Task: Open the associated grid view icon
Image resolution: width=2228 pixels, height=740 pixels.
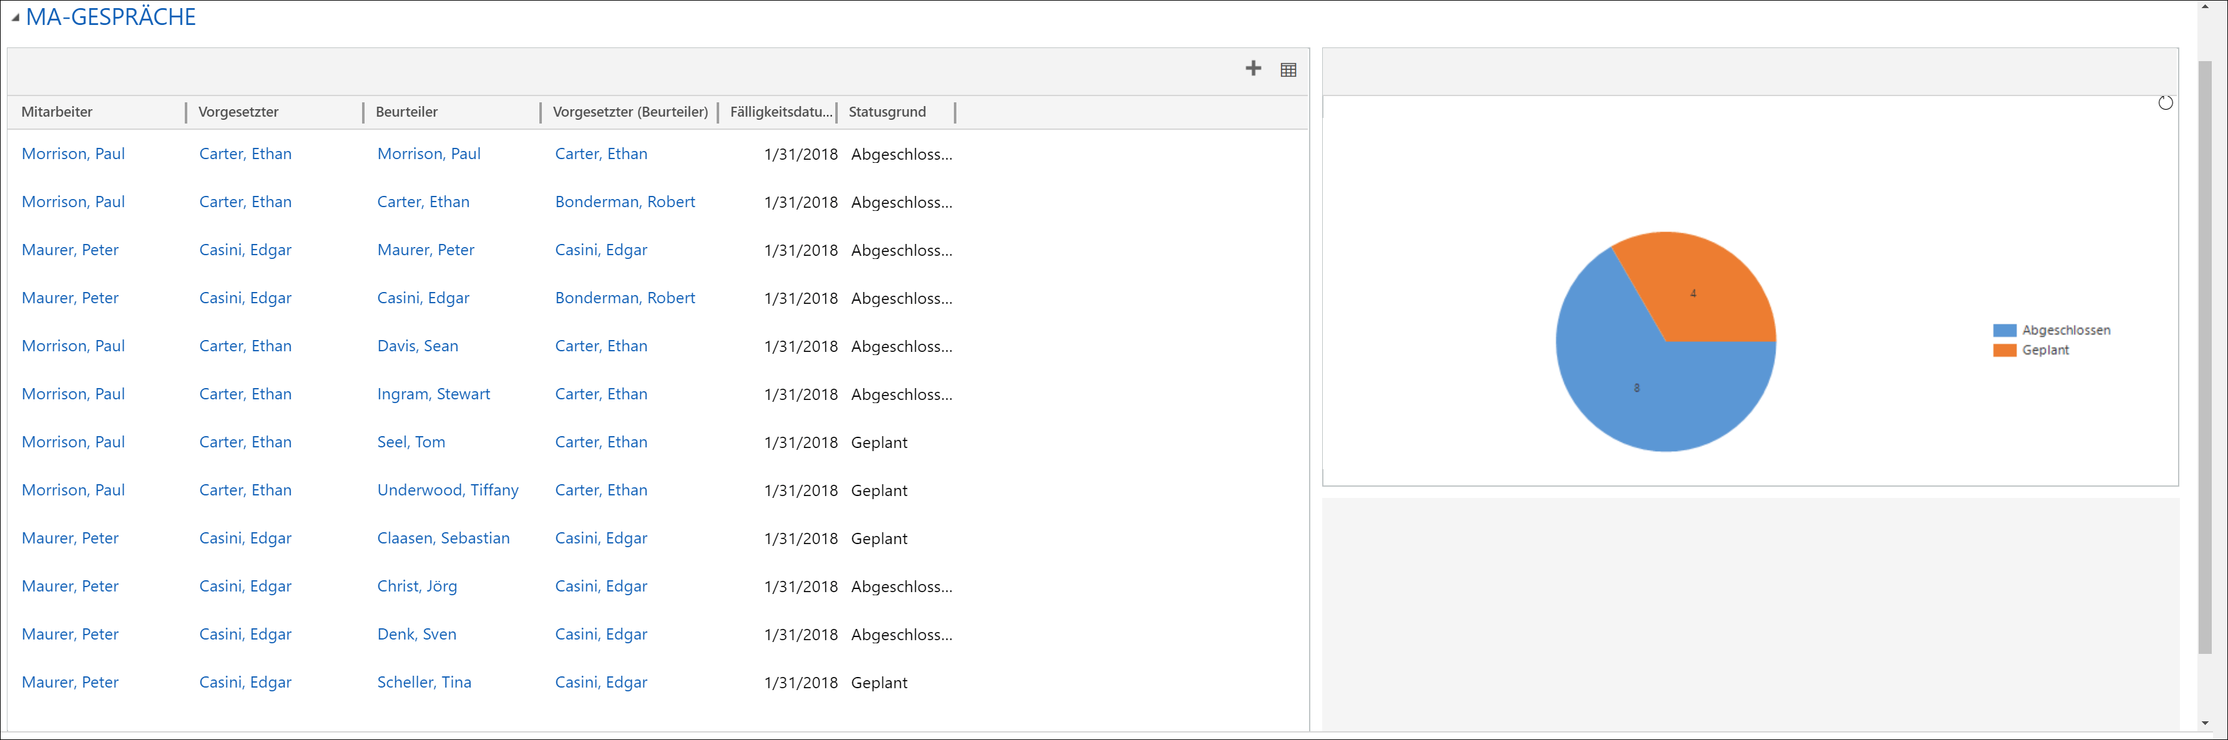Action: [1288, 70]
